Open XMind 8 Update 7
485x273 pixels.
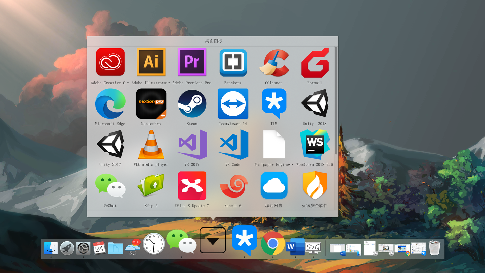coord(192,185)
